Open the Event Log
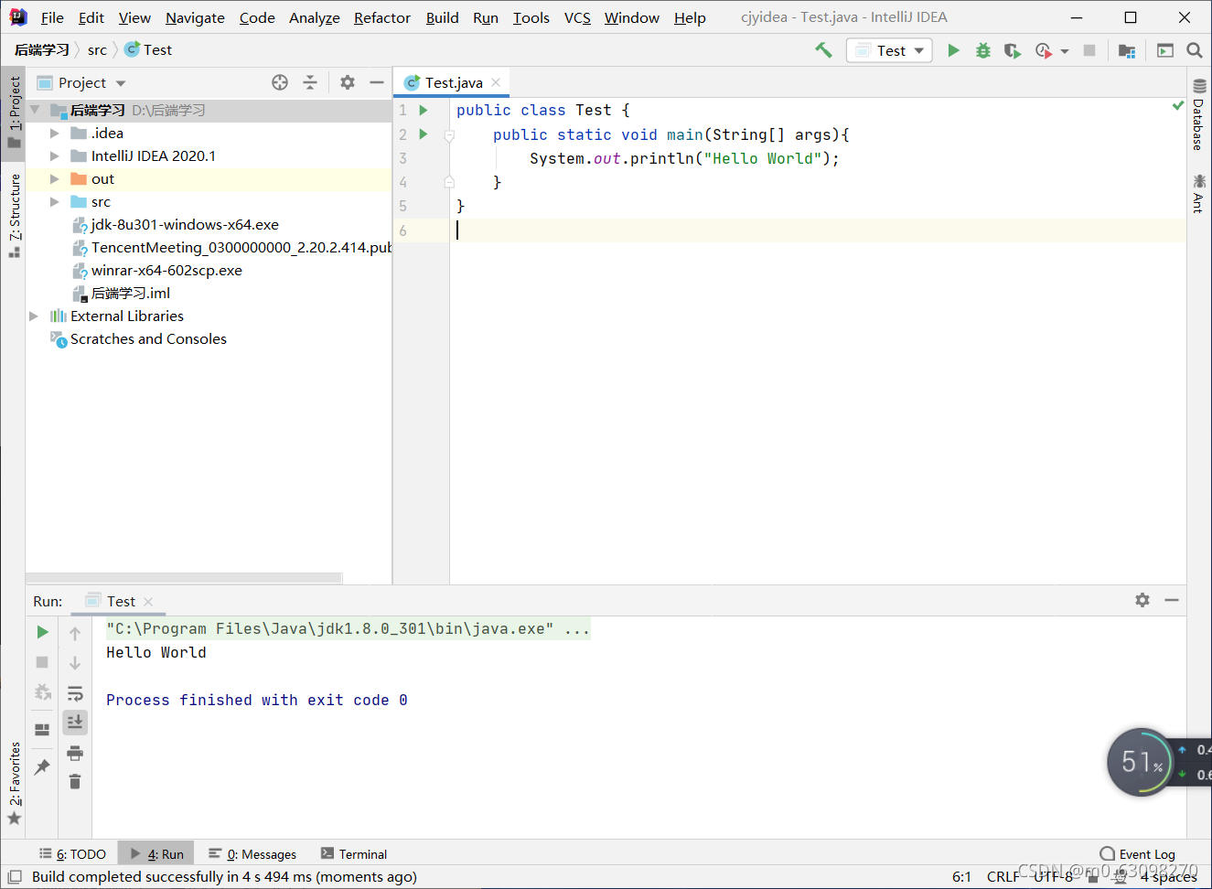Screen dimensions: 1212x889 pos(1137,853)
